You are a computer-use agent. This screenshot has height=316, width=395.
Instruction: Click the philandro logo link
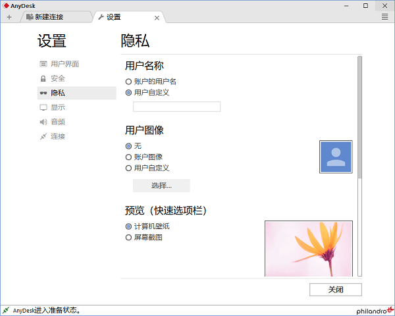(375, 311)
